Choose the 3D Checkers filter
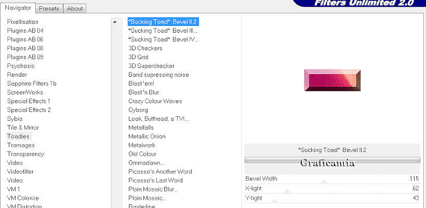Screen dimensions: 426x208 [145, 48]
